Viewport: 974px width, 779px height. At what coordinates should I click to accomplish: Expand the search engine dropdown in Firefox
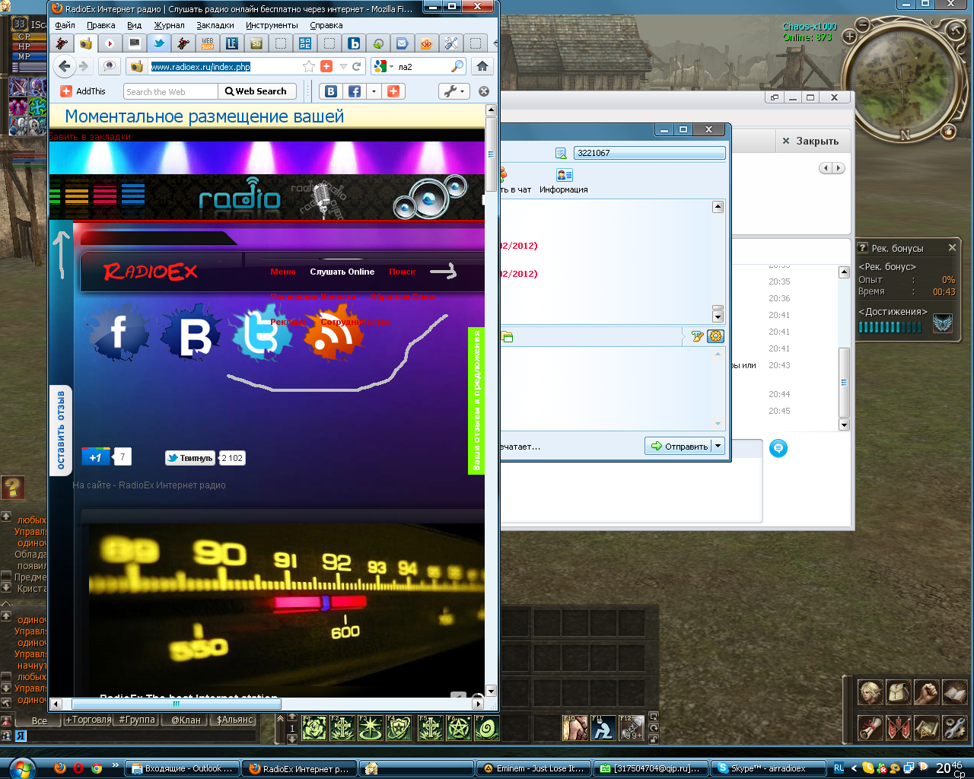392,67
